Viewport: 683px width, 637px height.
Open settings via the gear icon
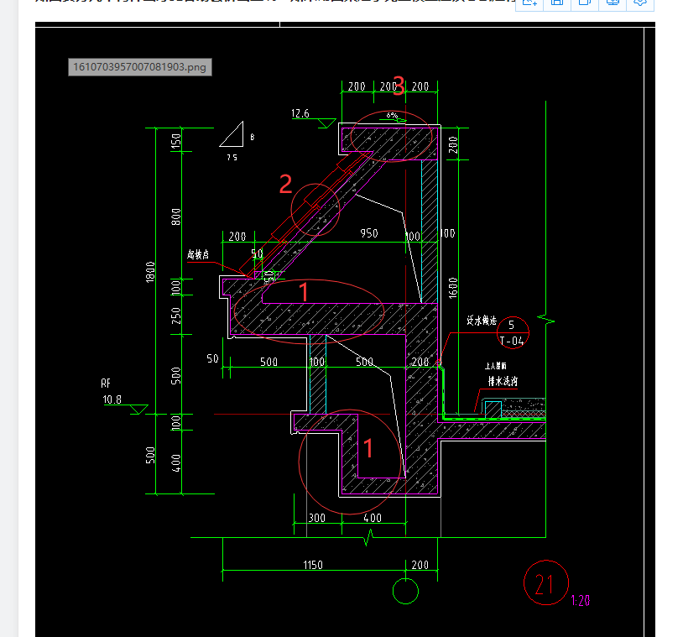(640, 3)
